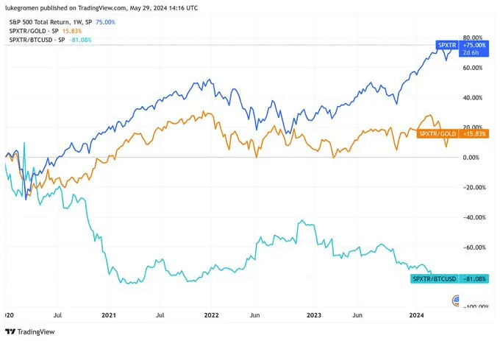Click the 2024 label on time axis

pyautogui.click(x=417, y=315)
